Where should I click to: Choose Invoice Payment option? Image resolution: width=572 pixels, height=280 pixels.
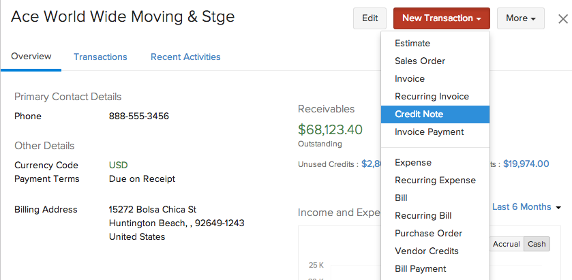[x=429, y=132]
